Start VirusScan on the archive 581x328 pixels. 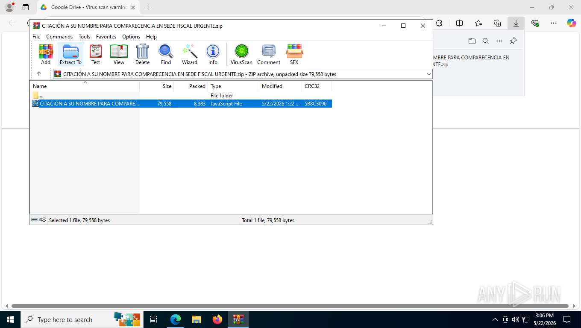[x=241, y=54]
